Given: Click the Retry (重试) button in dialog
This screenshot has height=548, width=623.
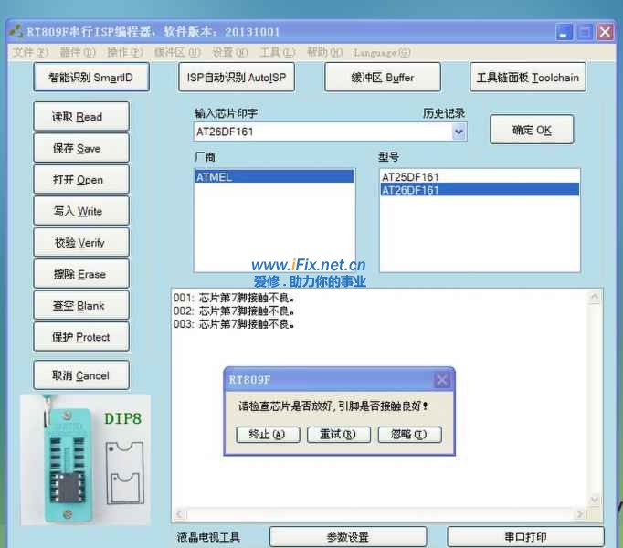Looking at the screenshot, I should (338, 435).
